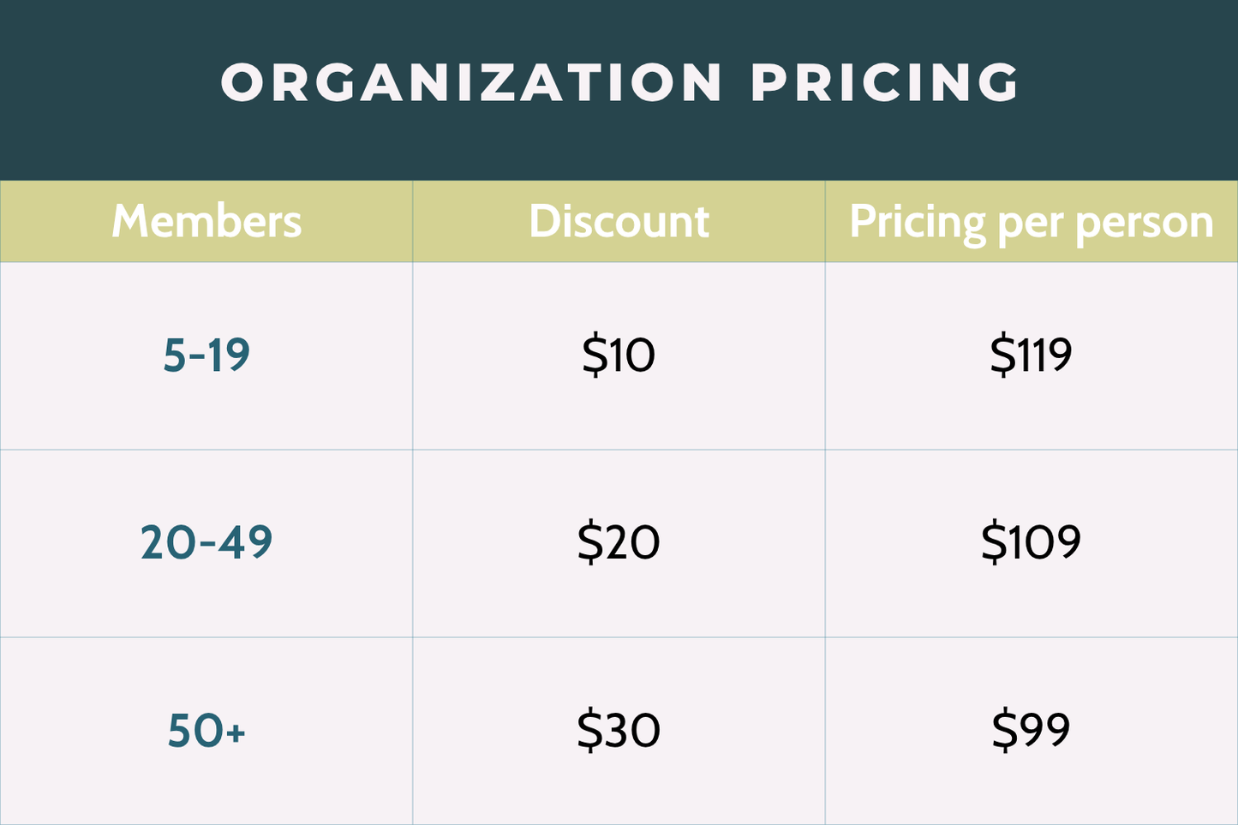Select the Discount column header
1238x825 pixels.
(619, 221)
